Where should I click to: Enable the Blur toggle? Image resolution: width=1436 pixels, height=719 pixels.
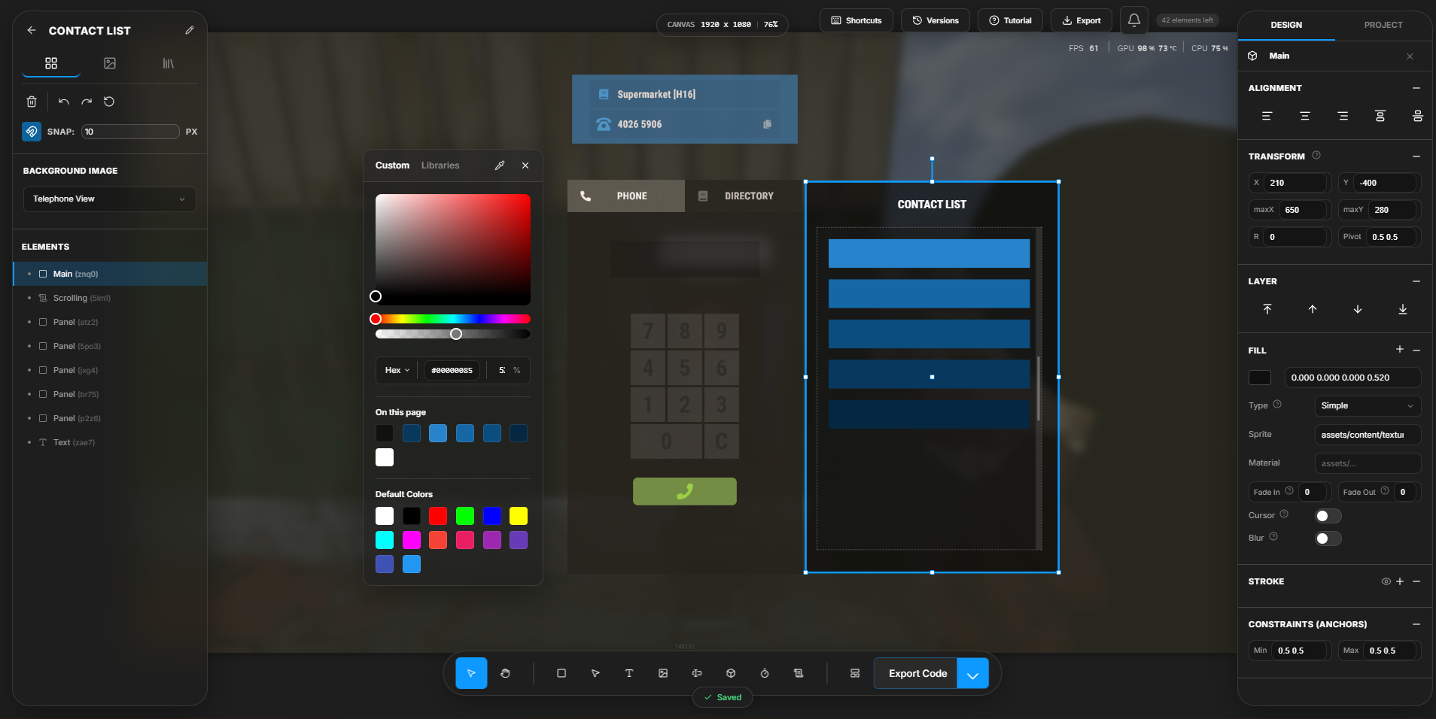[x=1328, y=538]
